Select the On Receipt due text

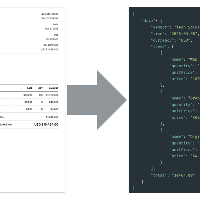pyautogui.click(x=52, y=39)
